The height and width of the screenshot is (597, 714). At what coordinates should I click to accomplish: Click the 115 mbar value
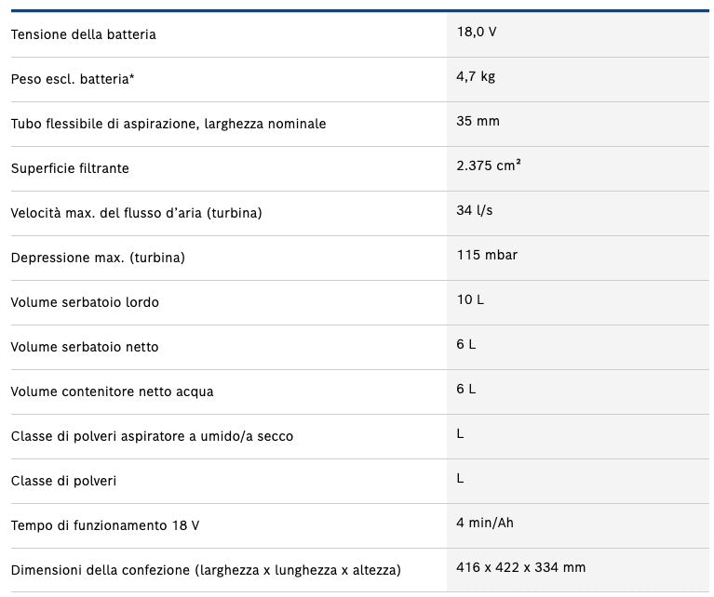point(487,255)
